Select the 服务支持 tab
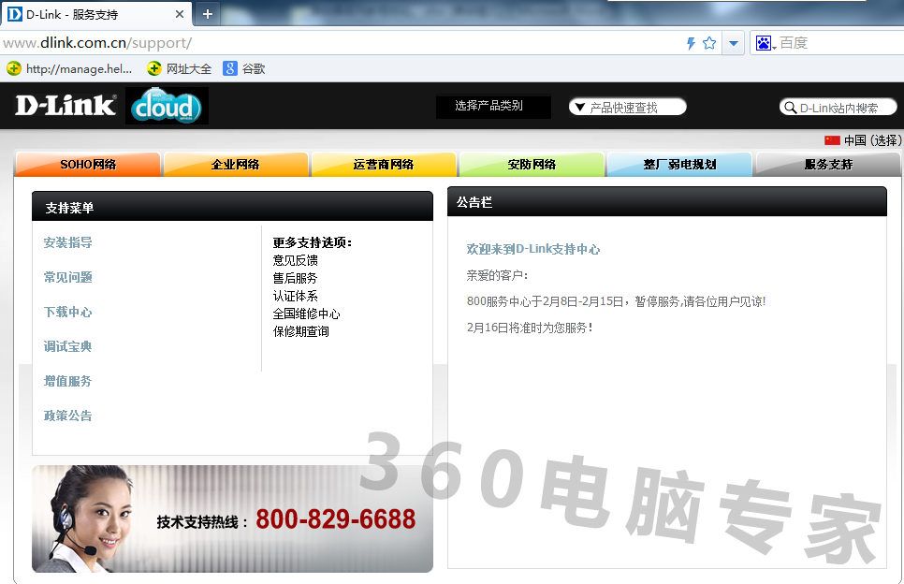 [828, 165]
